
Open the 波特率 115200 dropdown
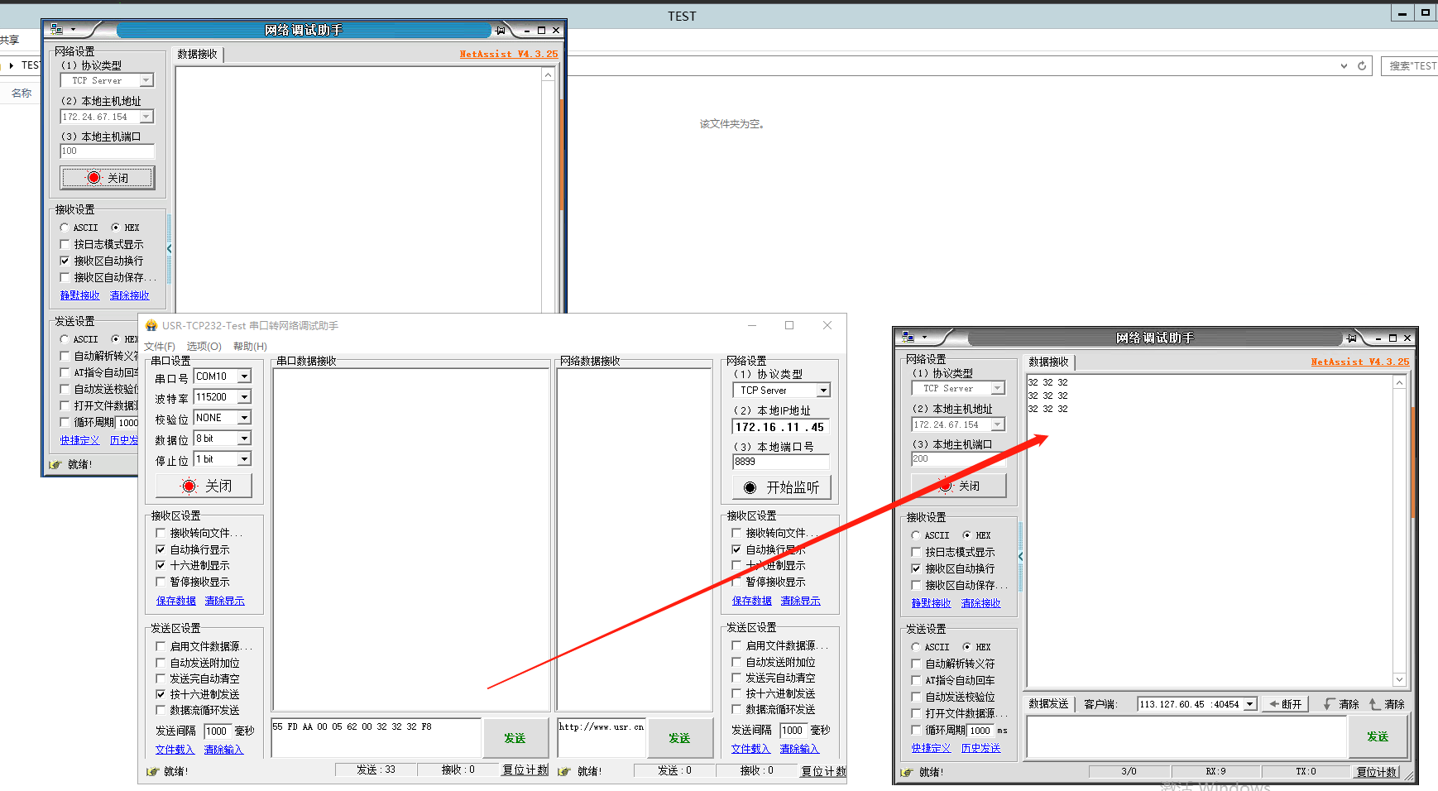coord(244,397)
